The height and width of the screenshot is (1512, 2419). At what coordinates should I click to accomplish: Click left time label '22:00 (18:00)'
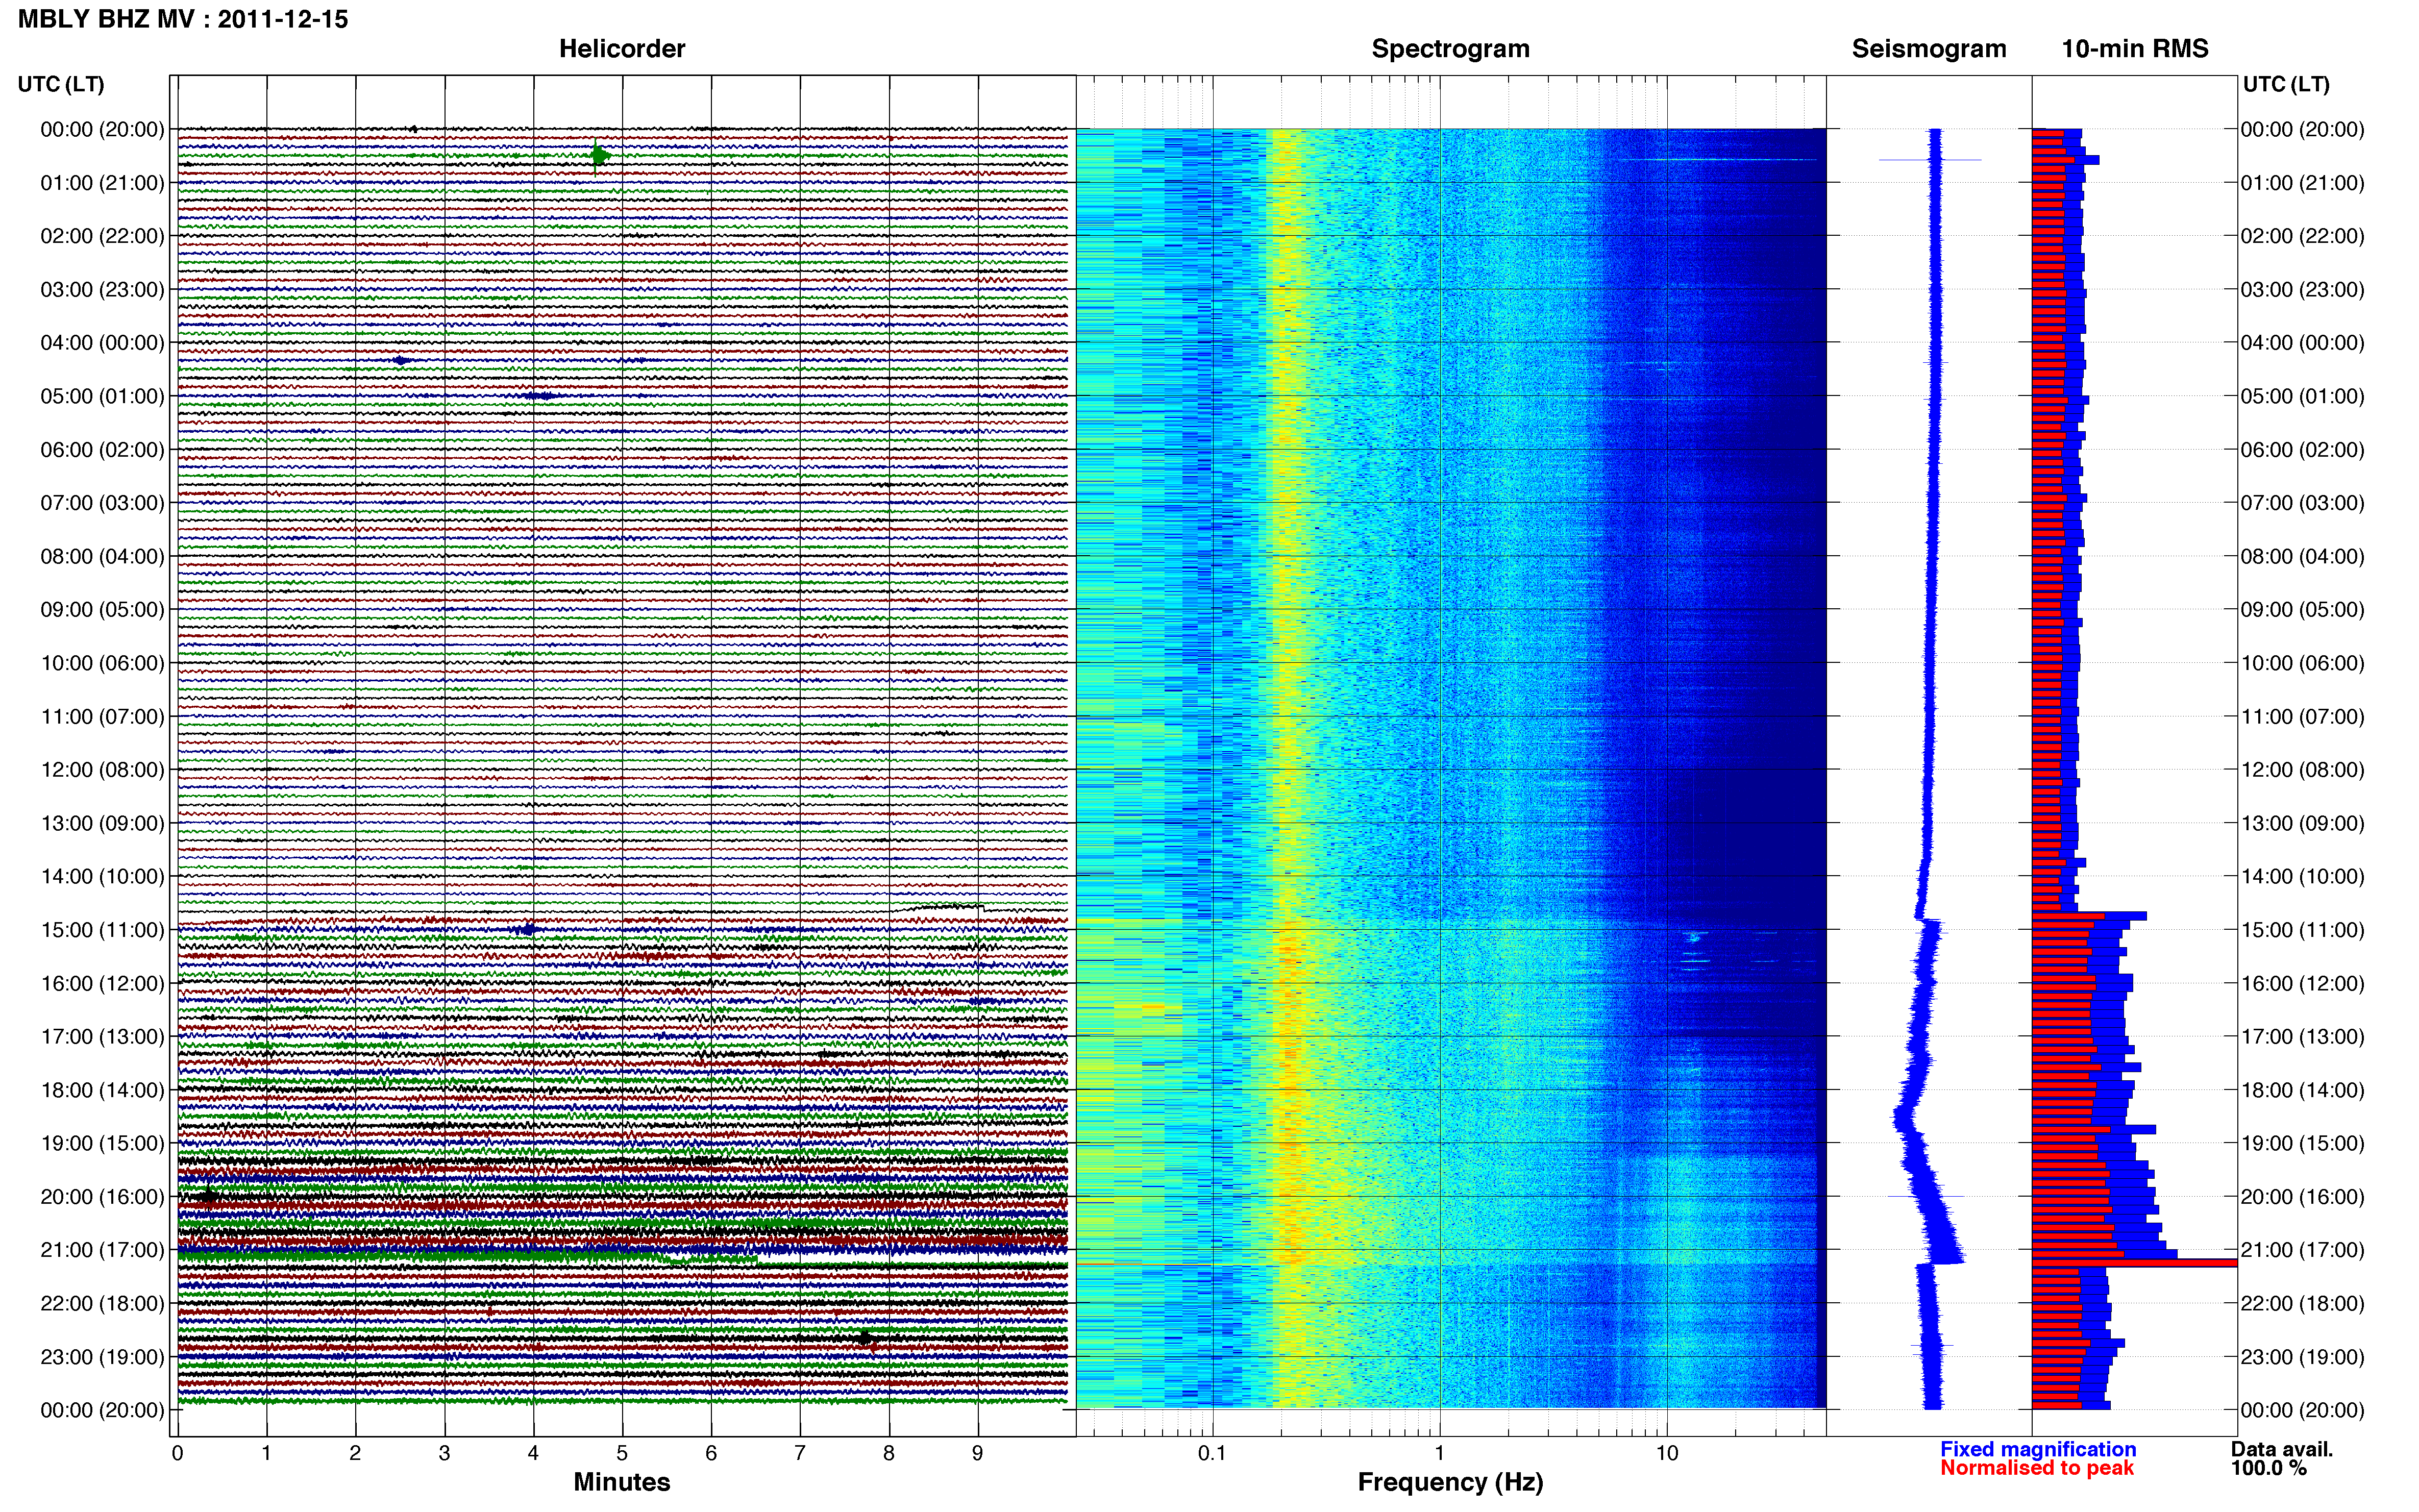click(x=102, y=1303)
